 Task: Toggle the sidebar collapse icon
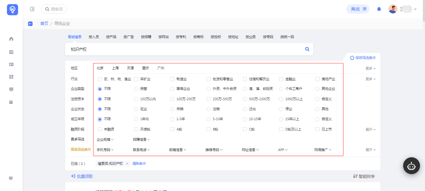[32, 9]
